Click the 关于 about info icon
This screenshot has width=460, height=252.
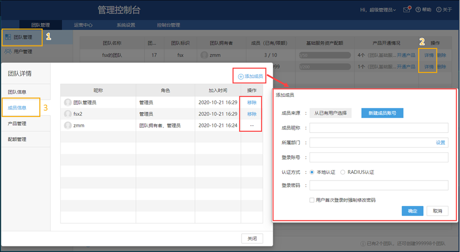[438, 10]
